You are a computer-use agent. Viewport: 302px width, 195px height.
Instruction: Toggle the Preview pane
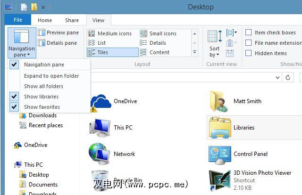pos(59,32)
